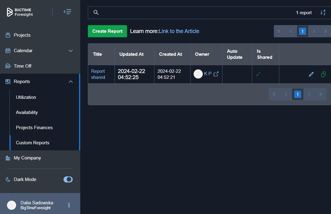
Task: Open Link to the Article
Action: pyautogui.click(x=179, y=31)
